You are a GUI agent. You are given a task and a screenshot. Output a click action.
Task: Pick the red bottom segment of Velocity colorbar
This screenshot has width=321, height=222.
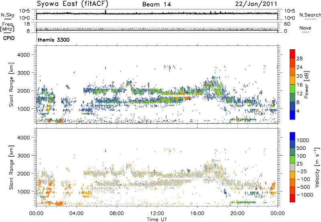coord(293,198)
